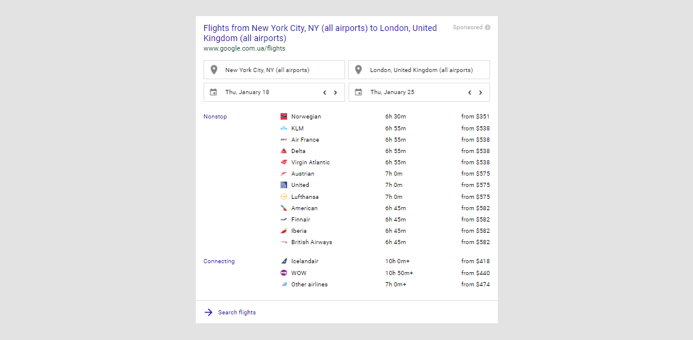The width and height of the screenshot is (693, 340).
Task: Click the KLM airline logo icon
Action: click(284, 129)
